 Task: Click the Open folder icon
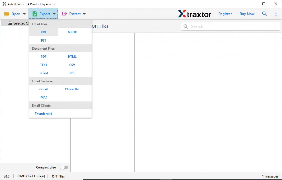tap(7, 14)
